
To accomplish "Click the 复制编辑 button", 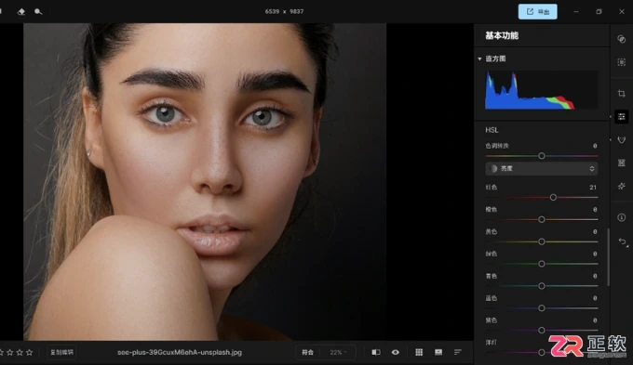I will (x=61, y=352).
